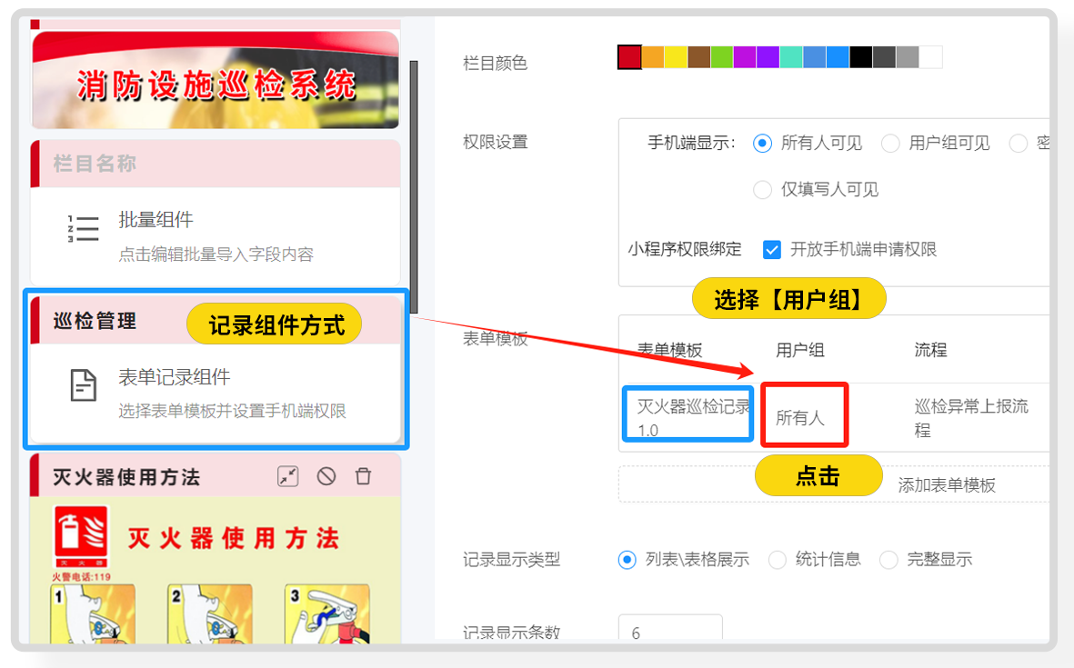
Task: Select 用户组可见 radio option
Action: pos(889,143)
